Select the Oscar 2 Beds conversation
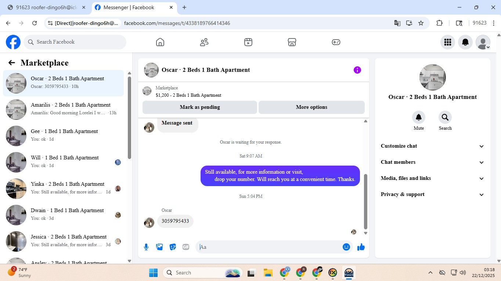Image resolution: width=501 pixels, height=281 pixels. click(64, 83)
